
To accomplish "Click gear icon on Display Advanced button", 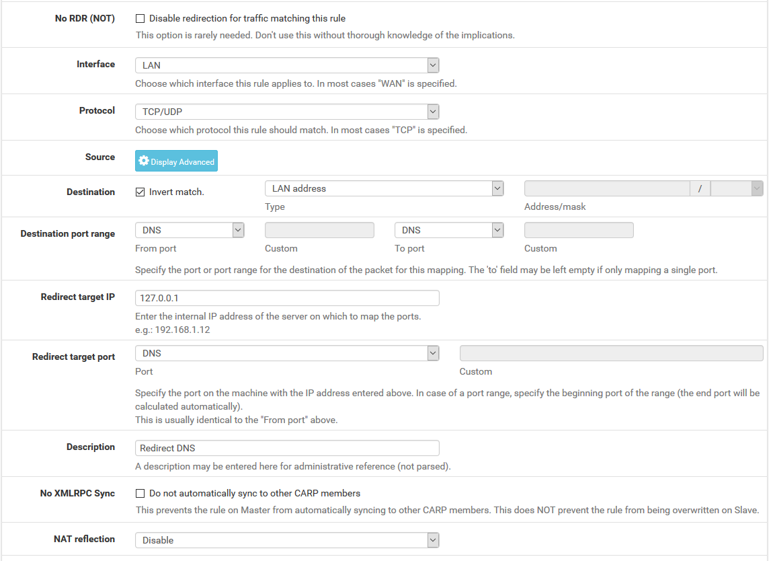I will pyautogui.click(x=143, y=161).
